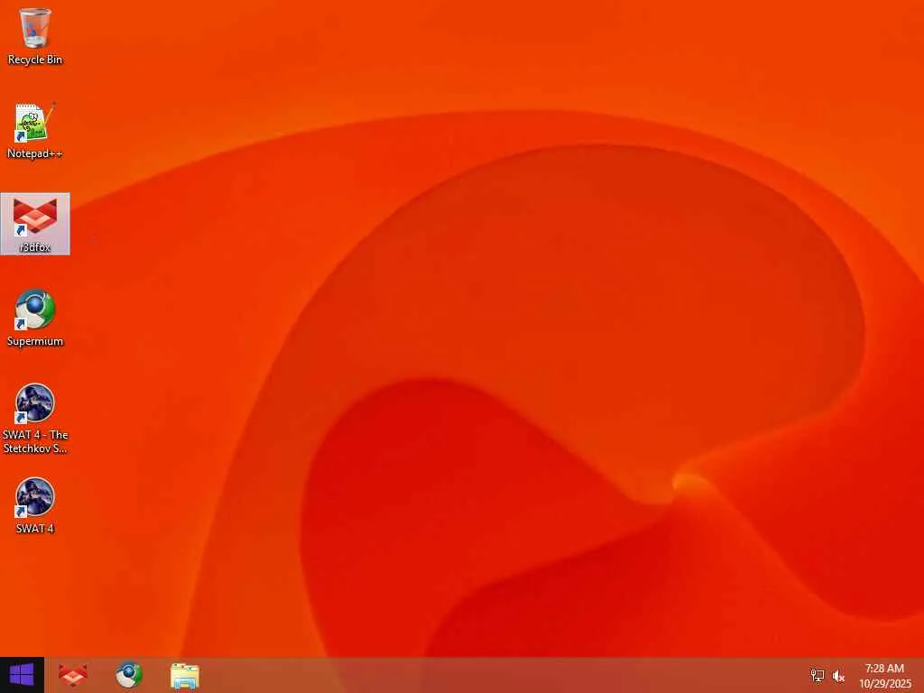Image resolution: width=924 pixels, height=693 pixels.
Task: Open the network status tray icon
Action: click(x=817, y=675)
